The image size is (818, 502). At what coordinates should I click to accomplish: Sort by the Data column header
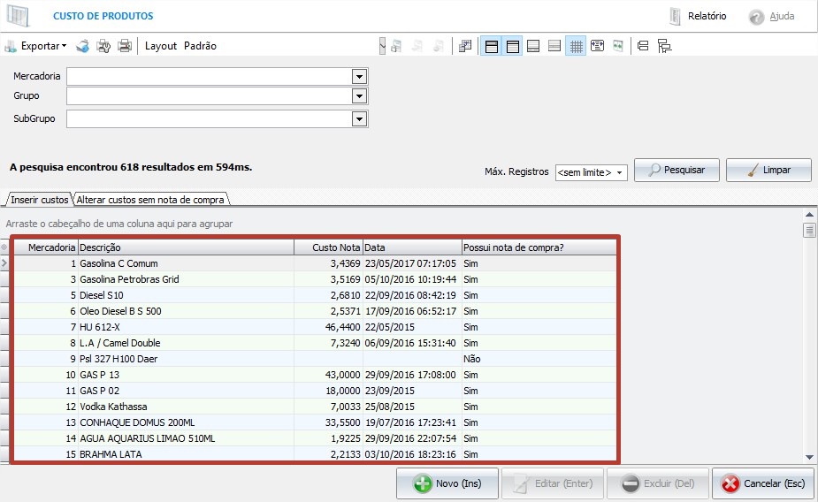click(x=412, y=247)
